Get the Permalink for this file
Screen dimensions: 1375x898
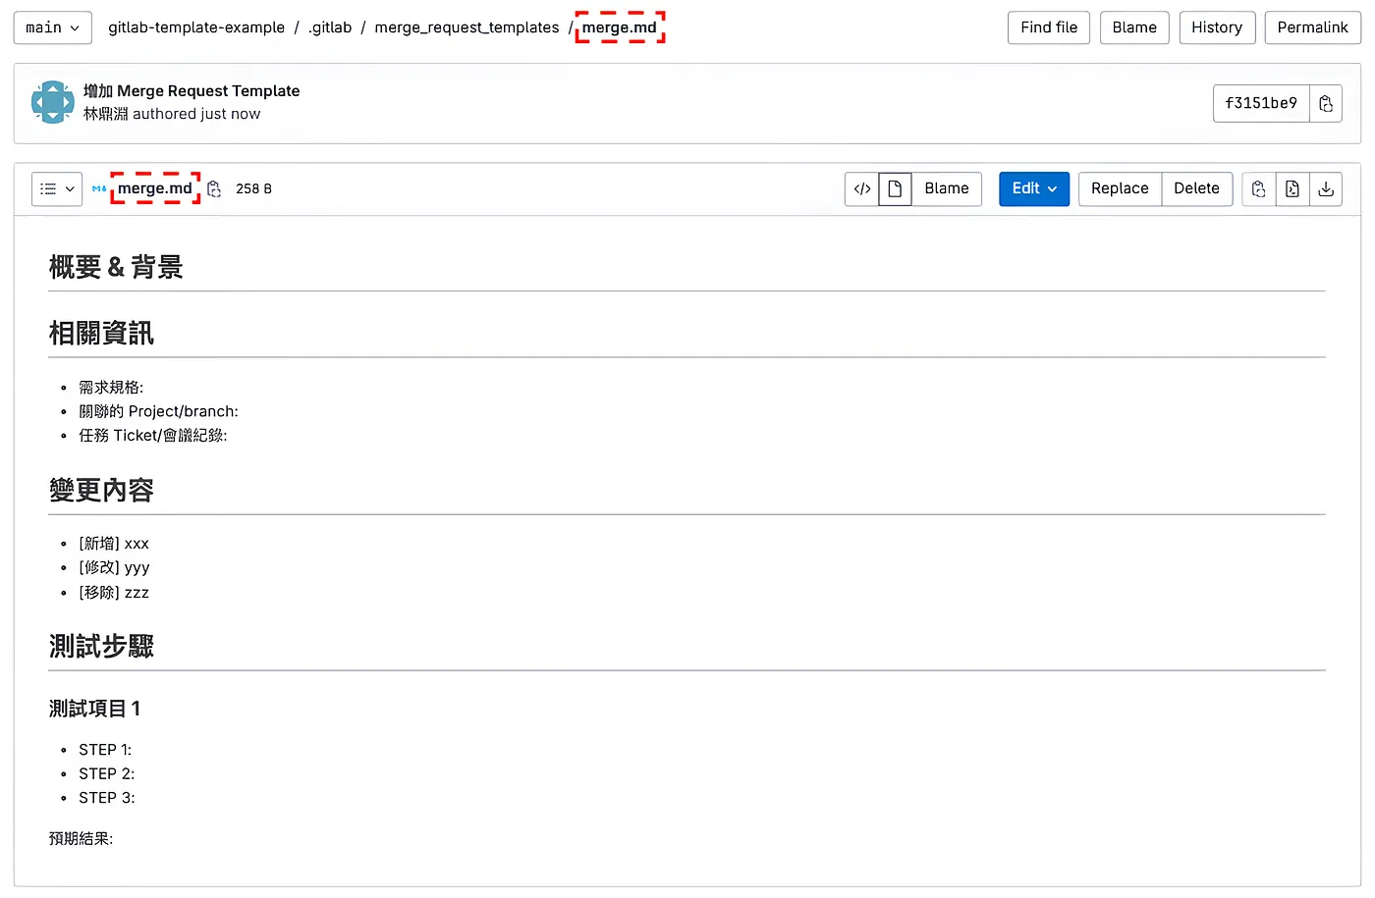tap(1312, 27)
